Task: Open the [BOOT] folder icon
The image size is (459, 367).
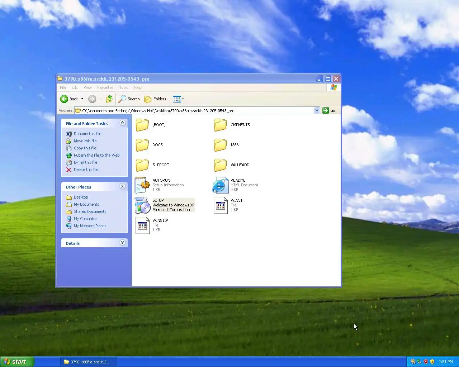Action: coord(142,125)
